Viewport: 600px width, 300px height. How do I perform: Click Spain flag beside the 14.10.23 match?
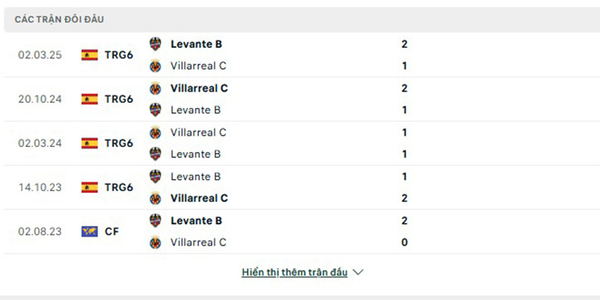tap(89, 187)
